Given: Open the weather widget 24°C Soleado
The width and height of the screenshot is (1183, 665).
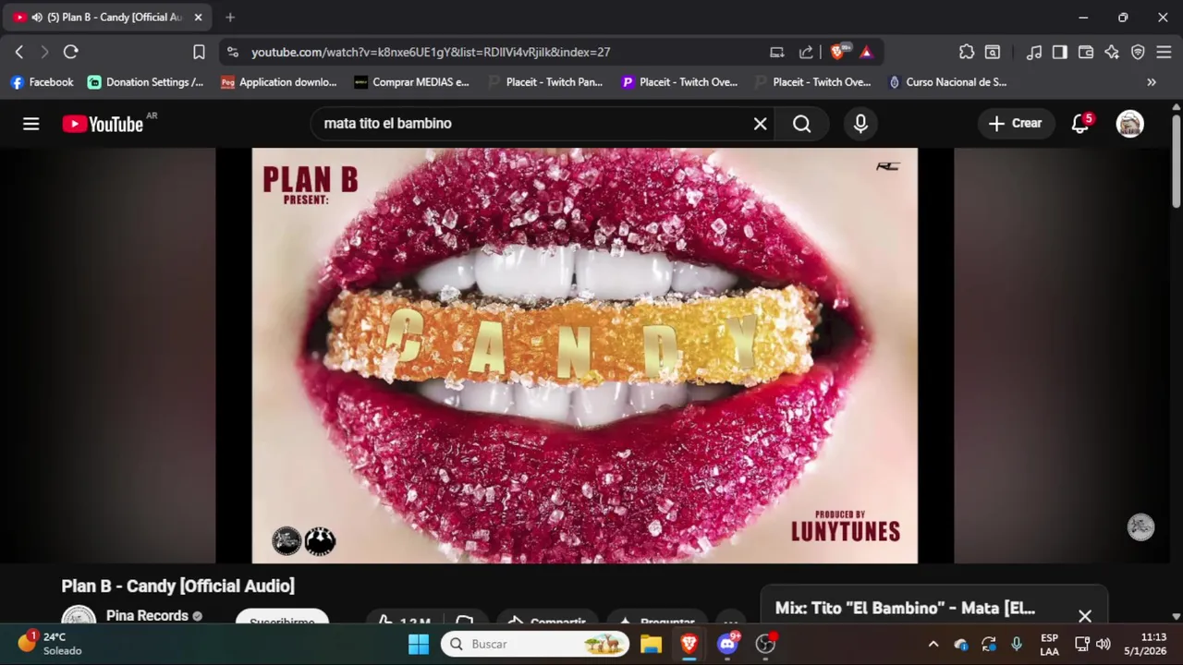Looking at the screenshot, I should (x=51, y=644).
